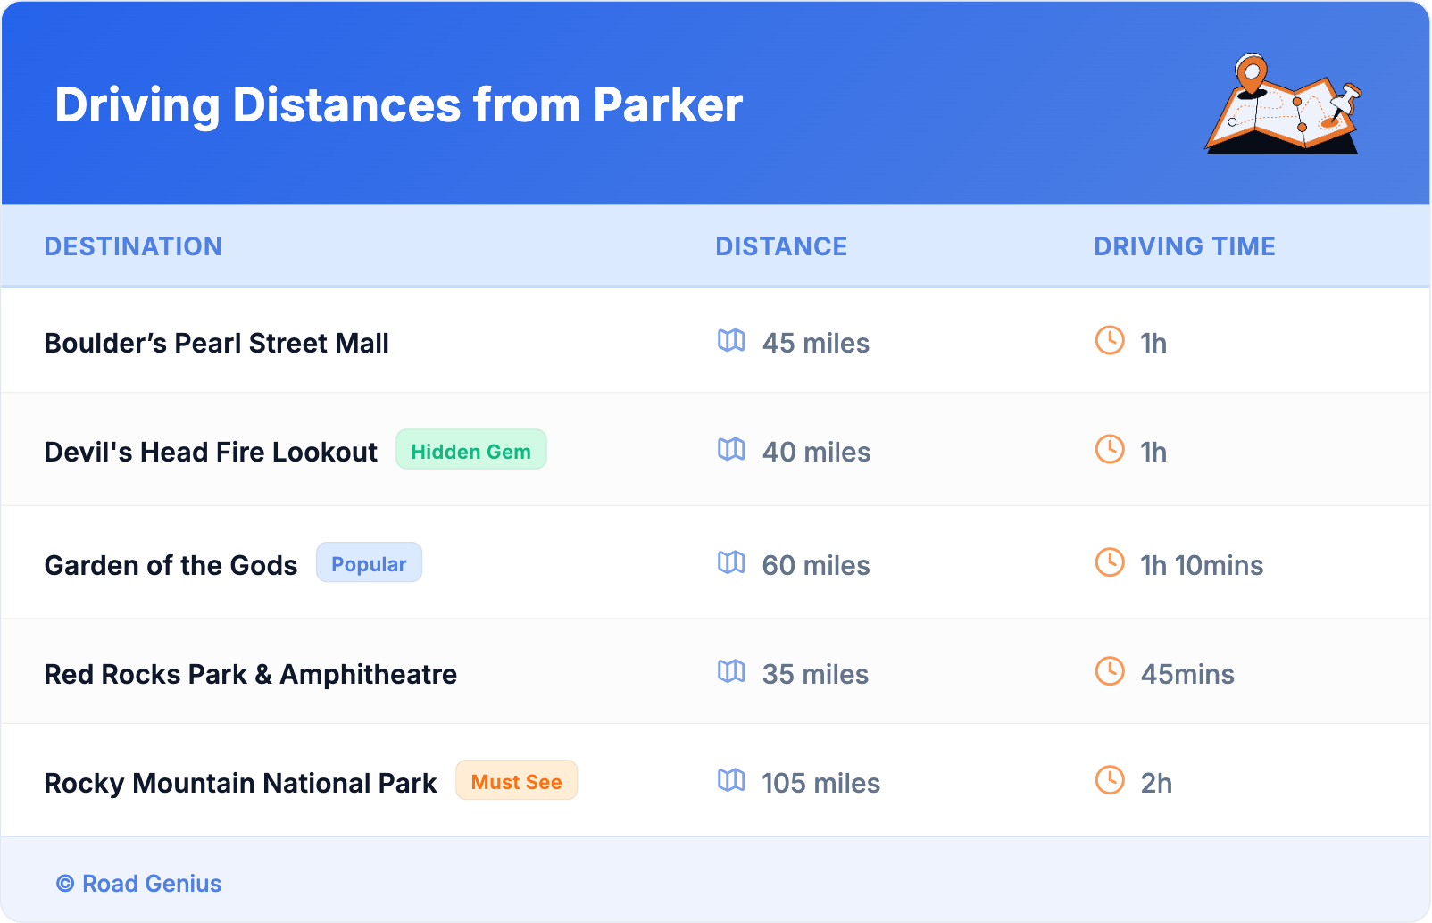Click the map icon beside 40 miles
This screenshot has height=923, width=1432.
[x=731, y=450]
